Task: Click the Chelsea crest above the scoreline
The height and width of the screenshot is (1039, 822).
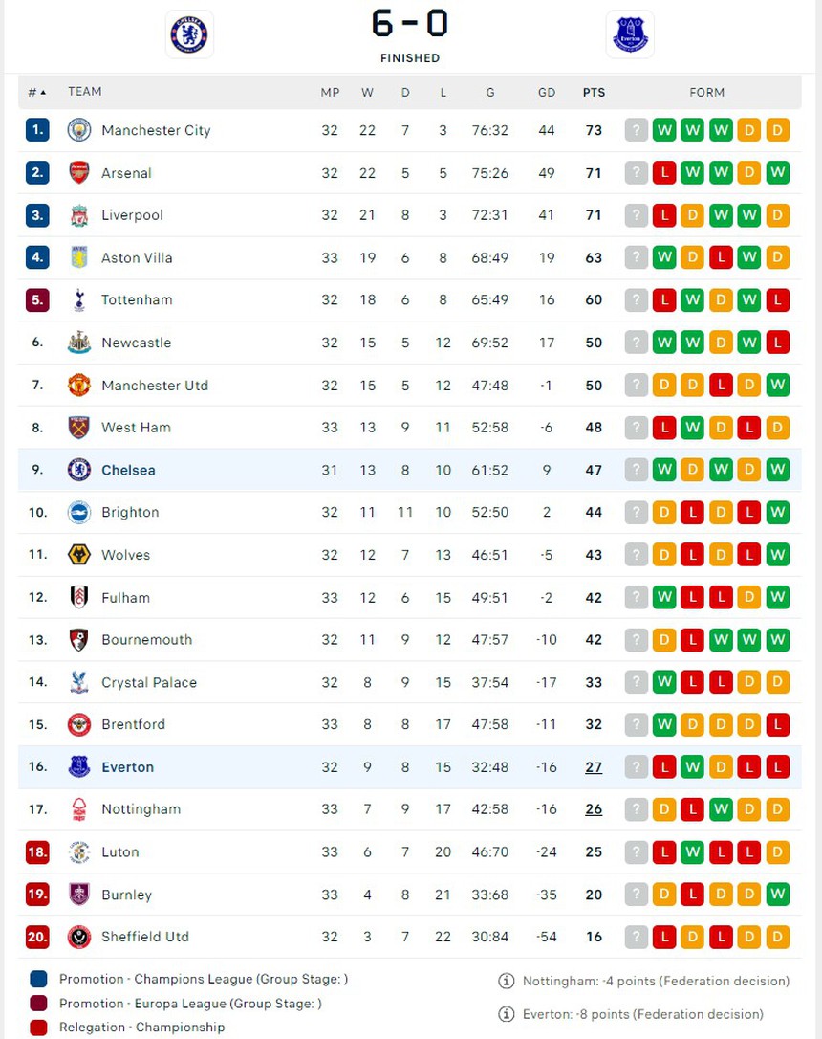Action: [x=189, y=33]
